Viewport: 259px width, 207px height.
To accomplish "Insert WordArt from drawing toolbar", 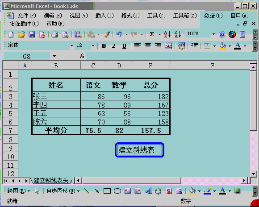I will tap(148, 191).
